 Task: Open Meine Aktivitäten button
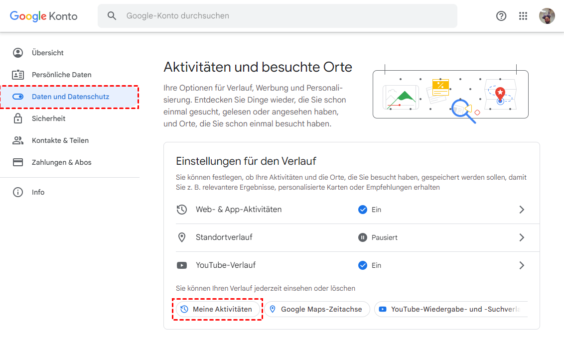[x=218, y=309]
